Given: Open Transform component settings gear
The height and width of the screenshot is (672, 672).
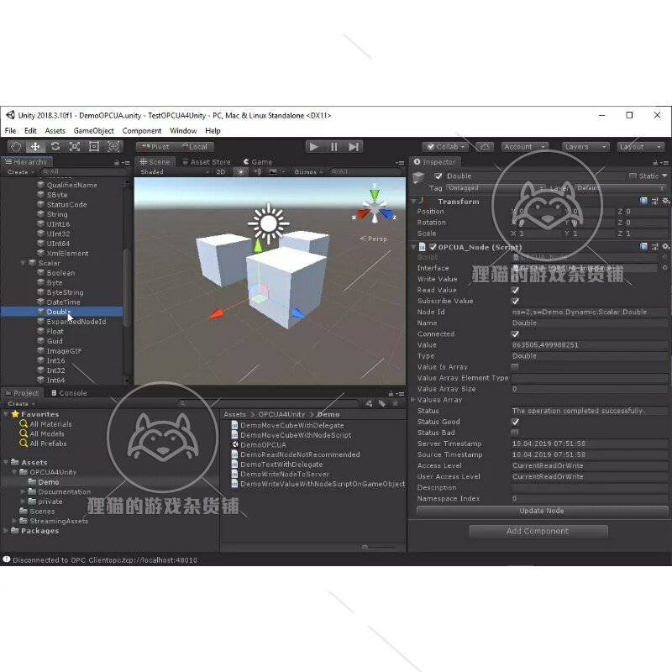Looking at the screenshot, I should [x=664, y=201].
